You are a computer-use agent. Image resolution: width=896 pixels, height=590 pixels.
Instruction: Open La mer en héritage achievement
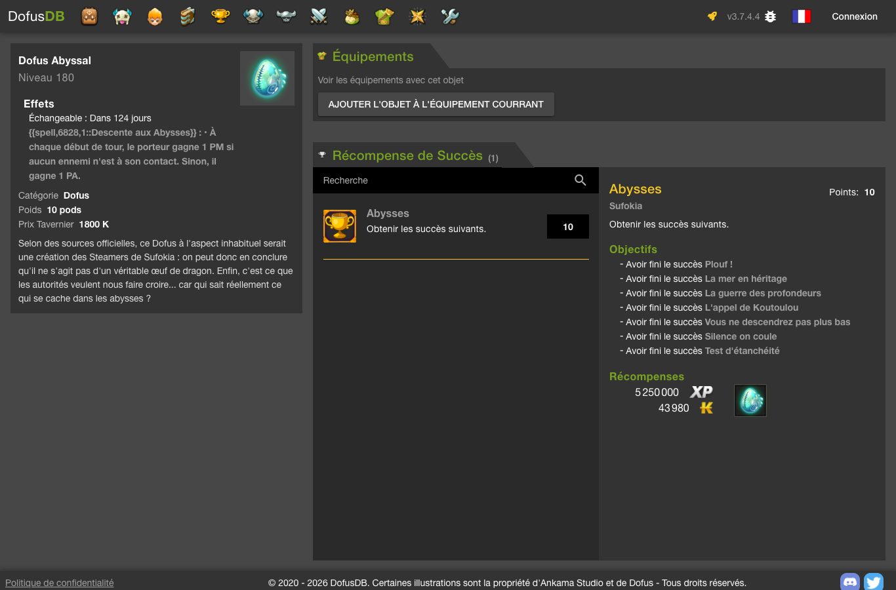coord(746,279)
